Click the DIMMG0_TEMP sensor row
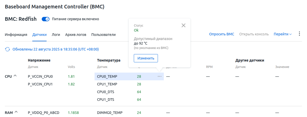Screen dimensions: 307x117 (x=110, y=113)
